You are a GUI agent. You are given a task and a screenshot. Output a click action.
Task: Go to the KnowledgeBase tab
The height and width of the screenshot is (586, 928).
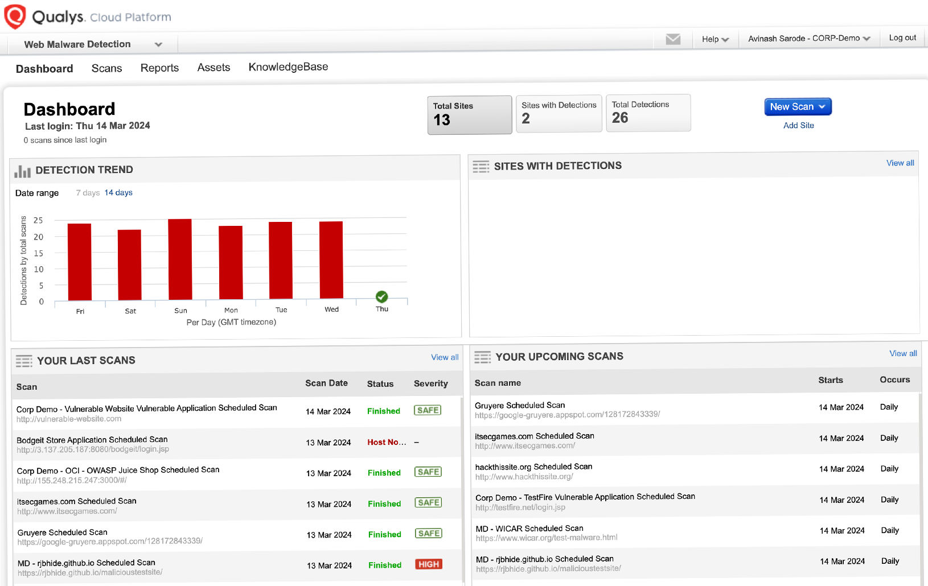[x=288, y=67]
